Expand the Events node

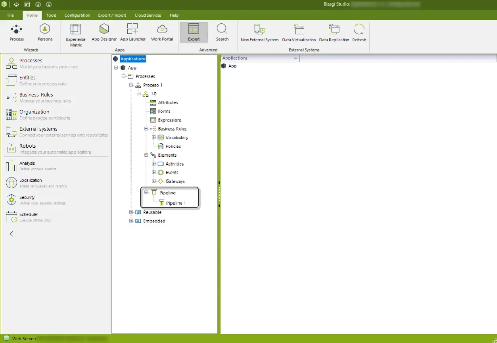[x=154, y=172]
